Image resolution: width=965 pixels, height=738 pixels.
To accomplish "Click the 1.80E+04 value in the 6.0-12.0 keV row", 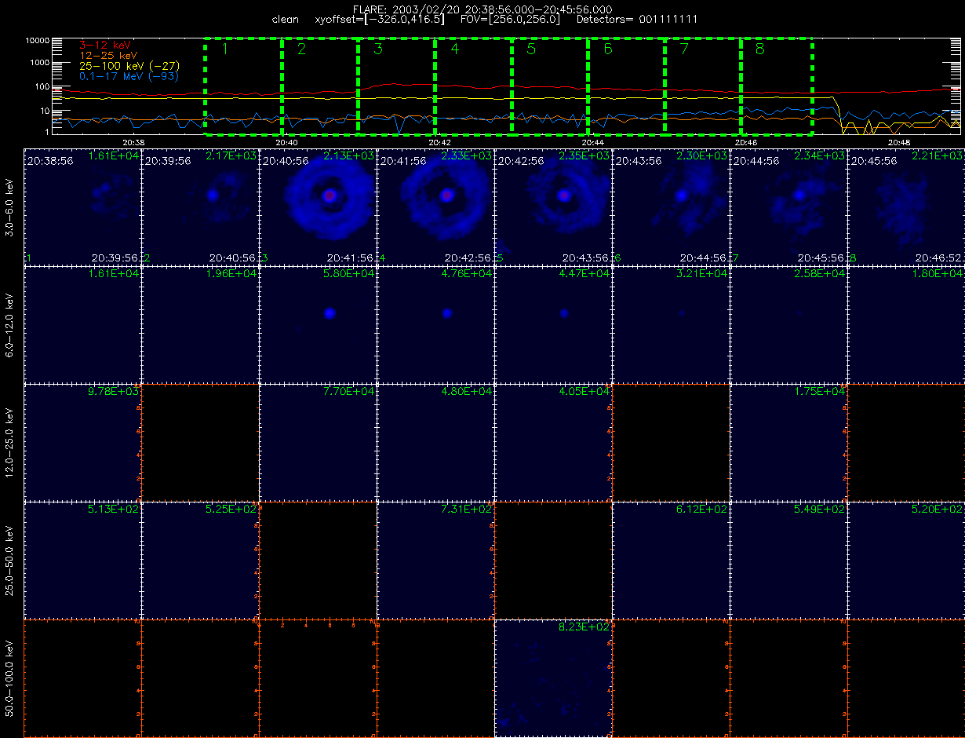I will pos(938,274).
